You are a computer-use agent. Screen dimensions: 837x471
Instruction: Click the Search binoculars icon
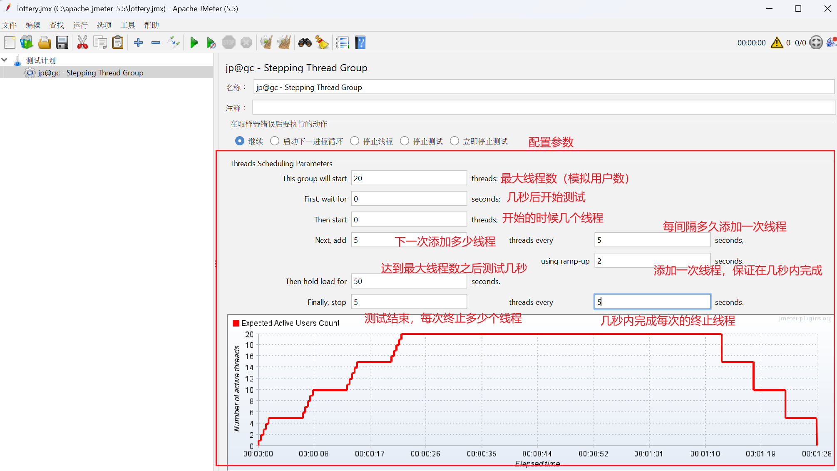(x=305, y=42)
